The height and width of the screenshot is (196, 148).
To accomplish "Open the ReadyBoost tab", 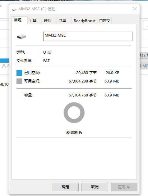I will (85, 21).
